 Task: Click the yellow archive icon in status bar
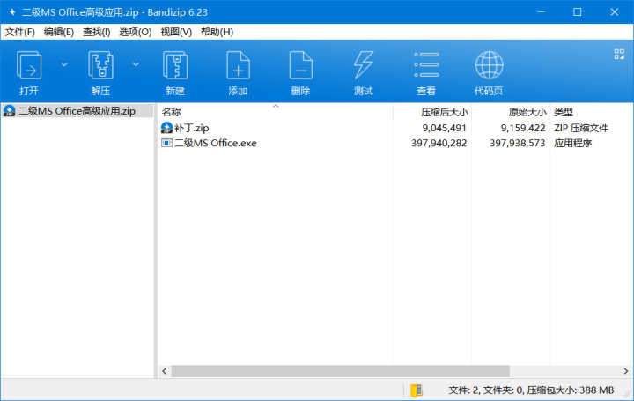pyautogui.click(x=417, y=390)
